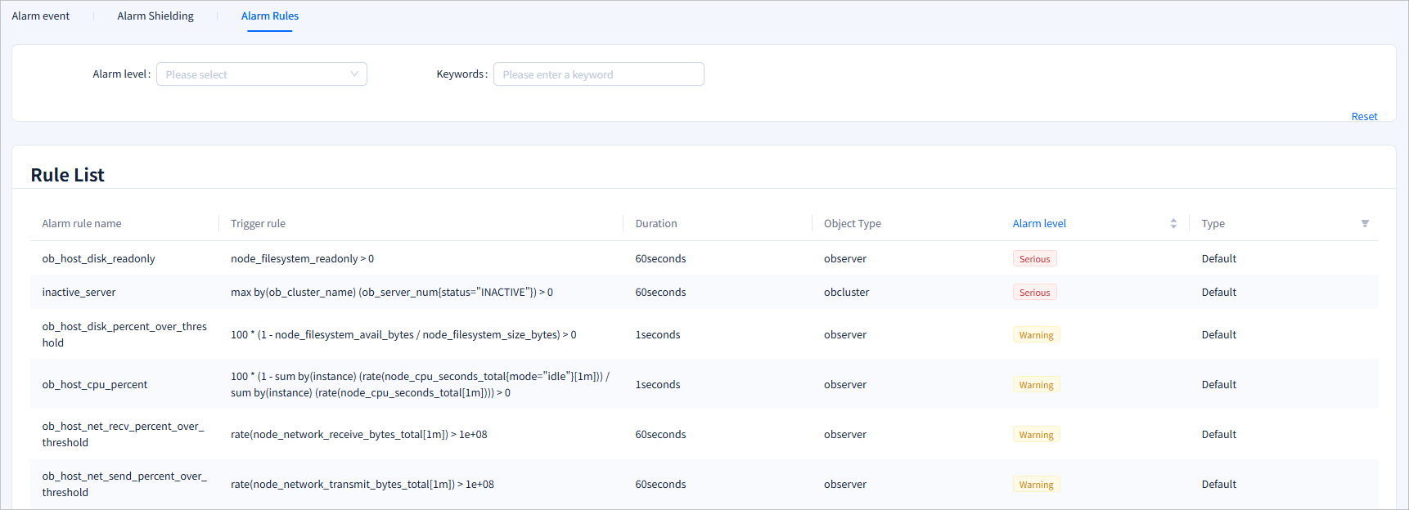Click Warning tag on ob_host_disk_percent_over_threshold row

(x=1036, y=335)
